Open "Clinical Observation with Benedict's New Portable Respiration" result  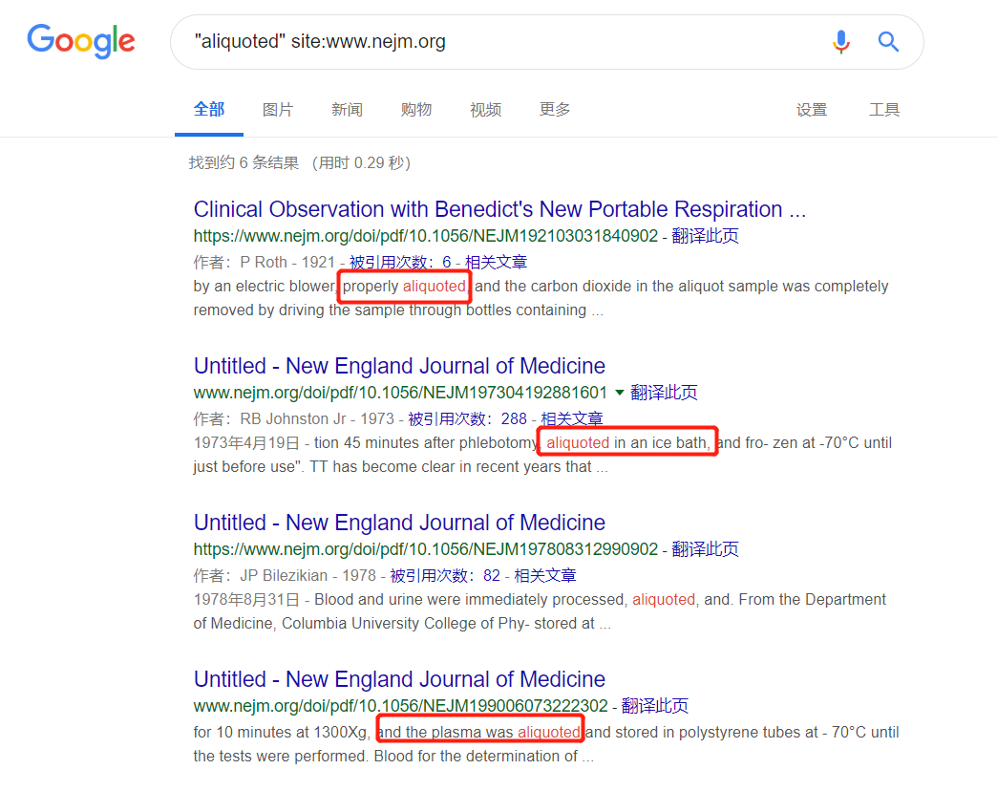pos(499,209)
